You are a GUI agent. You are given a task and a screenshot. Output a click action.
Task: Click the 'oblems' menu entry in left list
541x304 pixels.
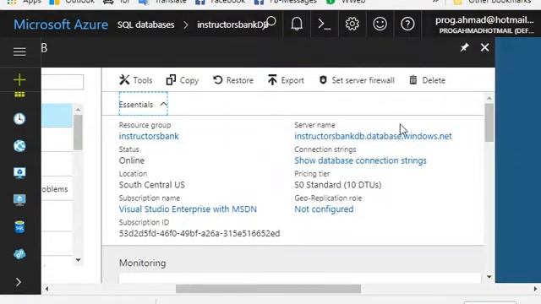(57, 189)
